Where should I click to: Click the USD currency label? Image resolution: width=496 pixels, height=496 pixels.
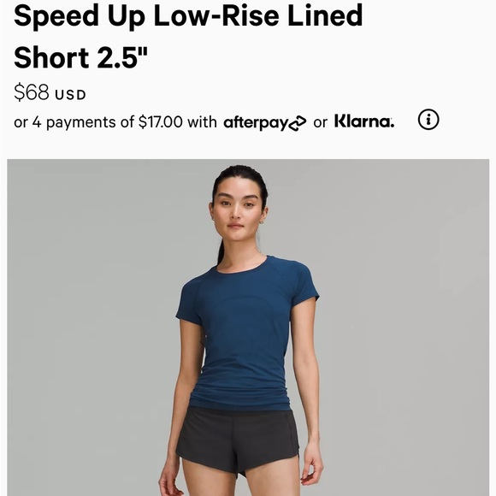point(70,95)
